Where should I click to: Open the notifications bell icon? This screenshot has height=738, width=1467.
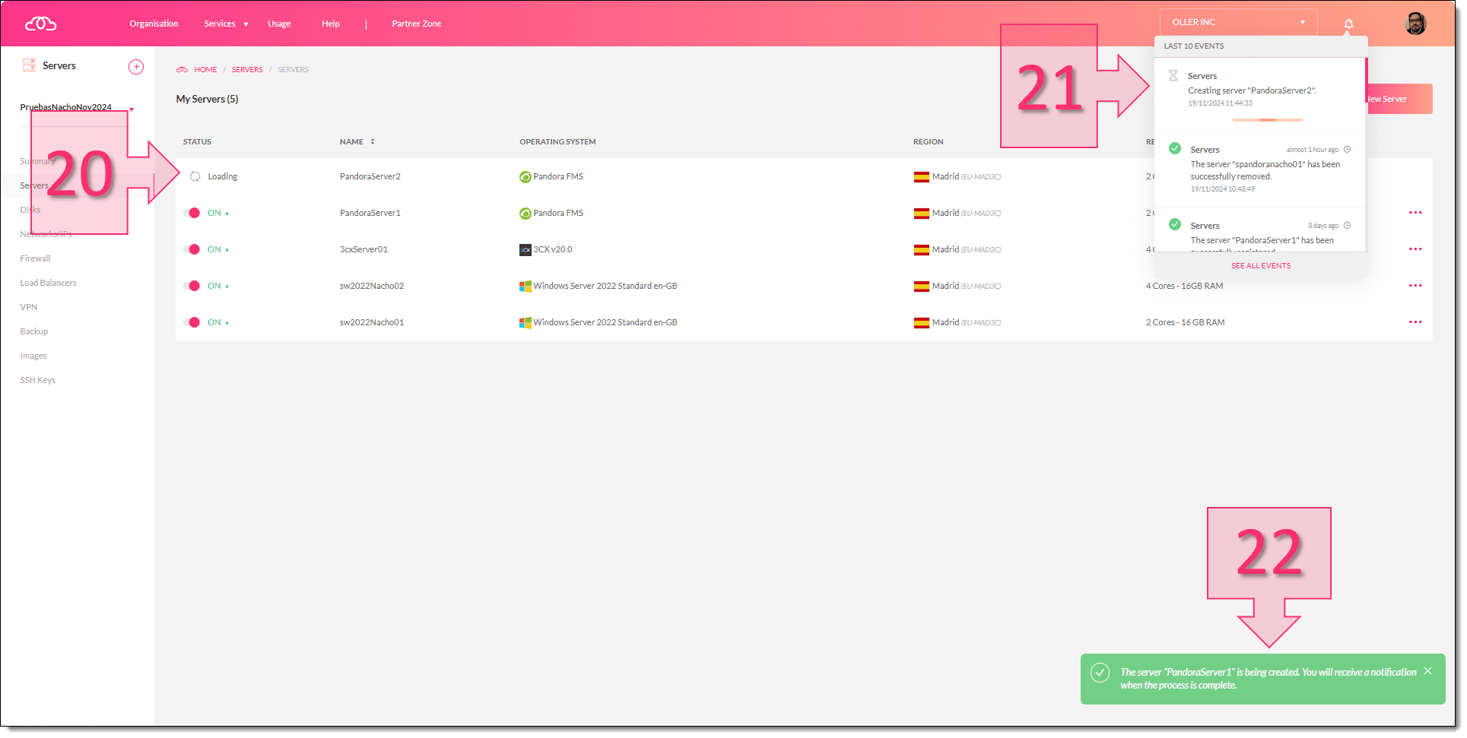tap(1348, 24)
